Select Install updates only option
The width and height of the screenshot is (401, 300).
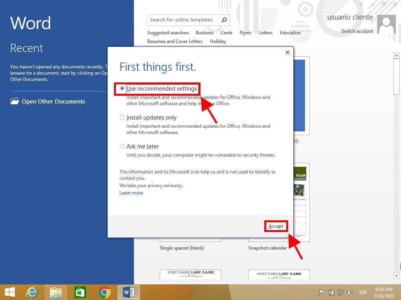coord(122,118)
